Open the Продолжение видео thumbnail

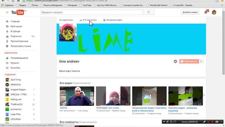click(x=149, y=96)
